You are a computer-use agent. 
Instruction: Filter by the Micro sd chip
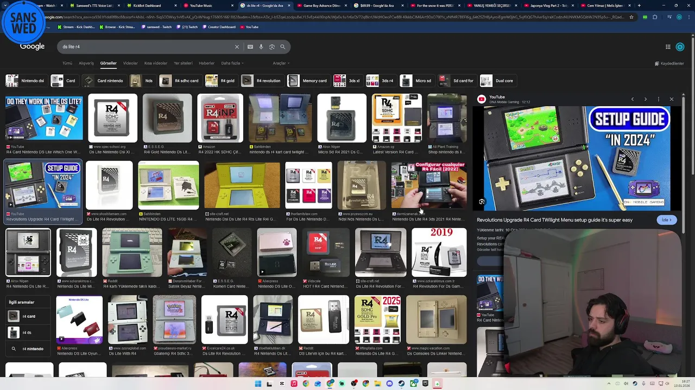(416, 81)
